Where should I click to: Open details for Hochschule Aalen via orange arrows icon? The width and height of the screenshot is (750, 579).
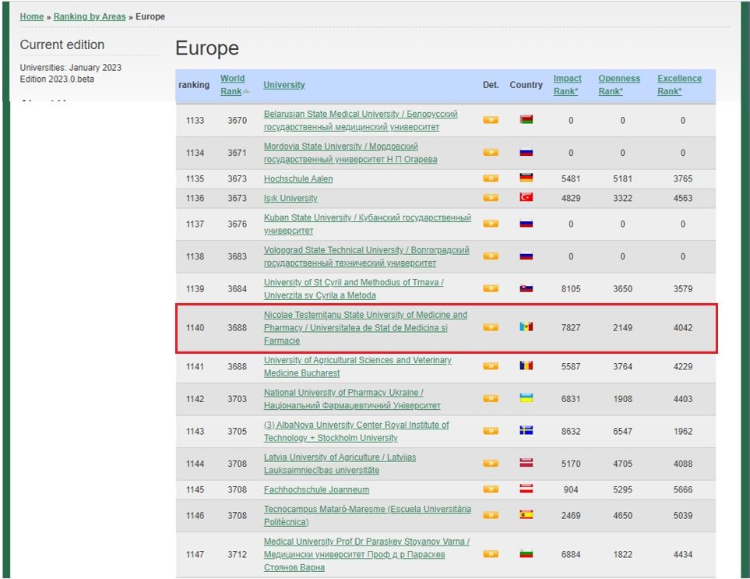491,178
